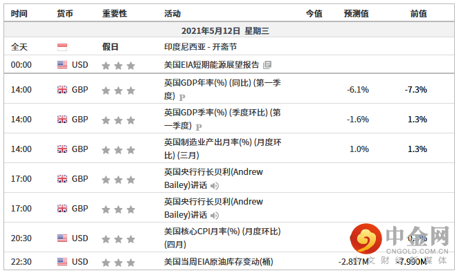
Task: Click the previous value -7.3%
Action: (x=416, y=89)
